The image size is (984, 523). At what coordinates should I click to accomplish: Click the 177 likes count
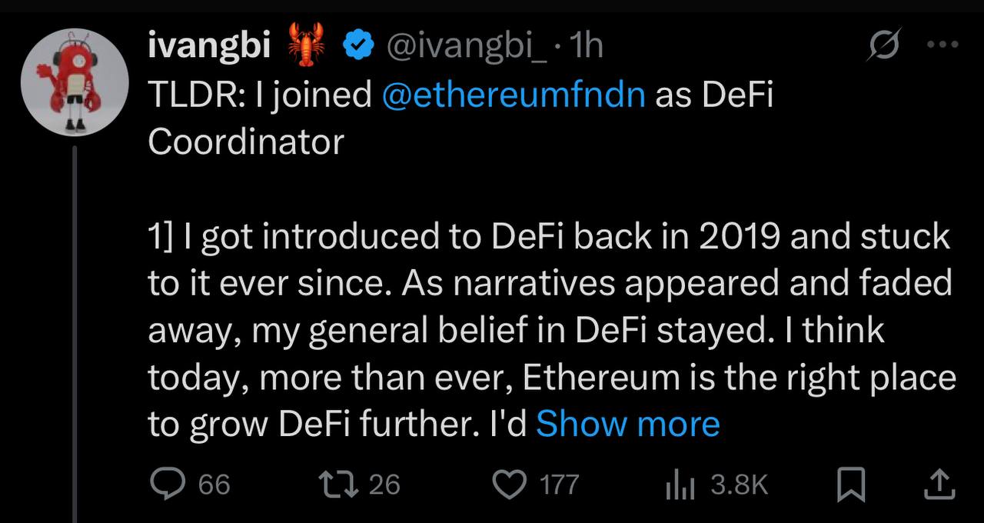point(559,485)
